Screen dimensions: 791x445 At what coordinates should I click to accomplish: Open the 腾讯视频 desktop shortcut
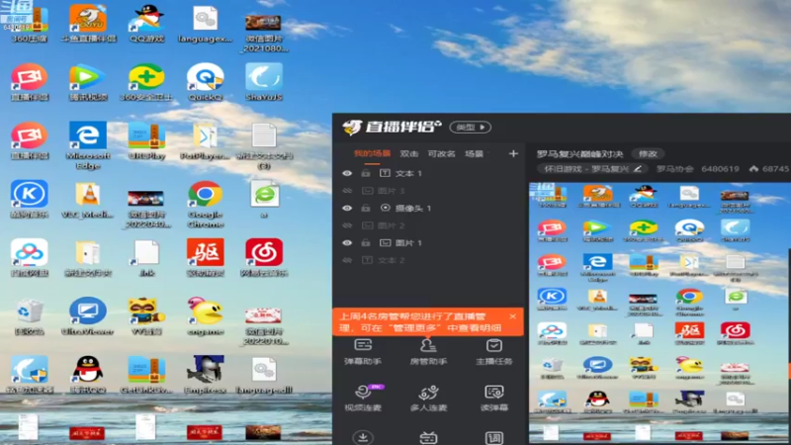[88, 82]
